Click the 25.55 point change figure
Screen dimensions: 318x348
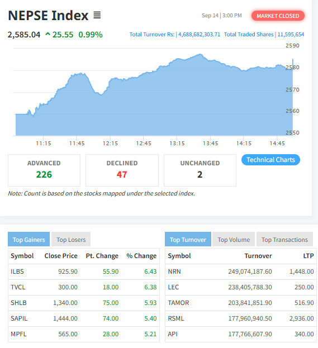63,35
